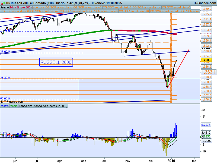This screenshot has width=217, height=163.
Task: Click the banda baja indicator label
Action: coord(41,106)
